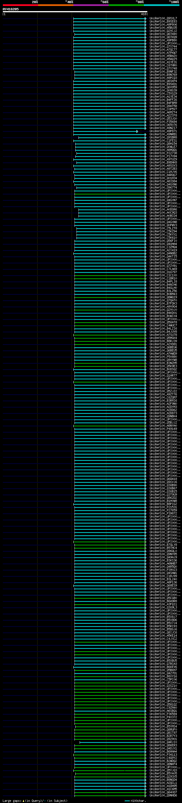Screen dimensions: 182x803
Task: Open hit UniRef100_B8NGD4
Action: coord(163,779)
